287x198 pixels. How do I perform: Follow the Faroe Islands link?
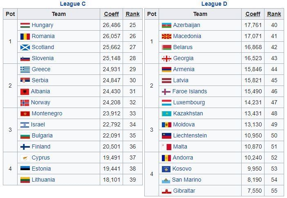[x=189, y=92]
